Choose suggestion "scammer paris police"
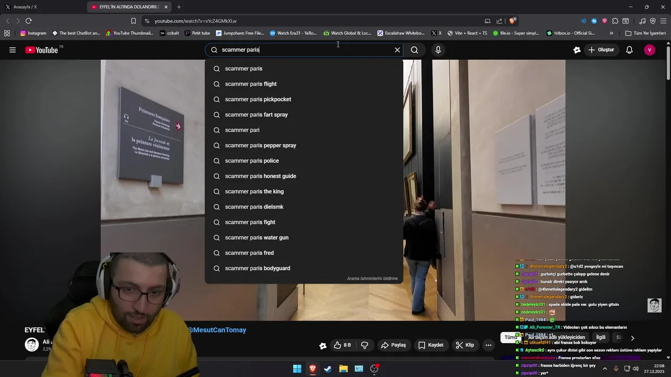This screenshot has height=377, width=671. [304, 161]
